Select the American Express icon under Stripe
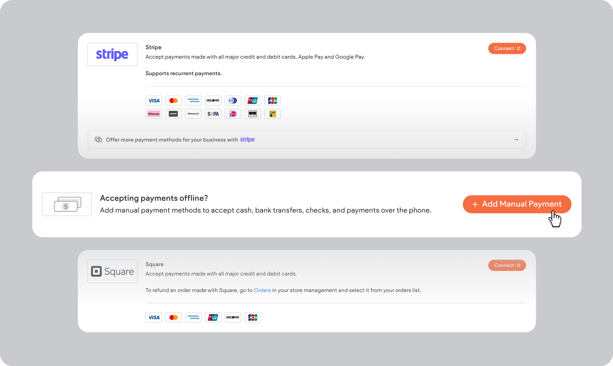The height and width of the screenshot is (366, 613). point(193,101)
